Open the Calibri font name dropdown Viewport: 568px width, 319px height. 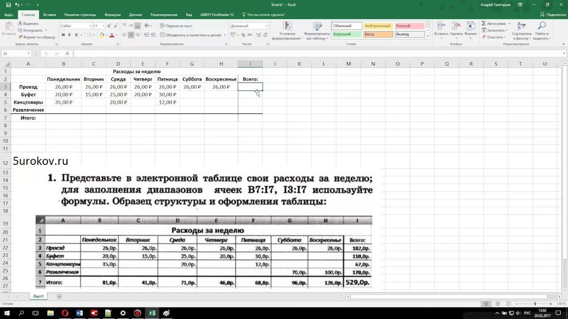pos(91,26)
